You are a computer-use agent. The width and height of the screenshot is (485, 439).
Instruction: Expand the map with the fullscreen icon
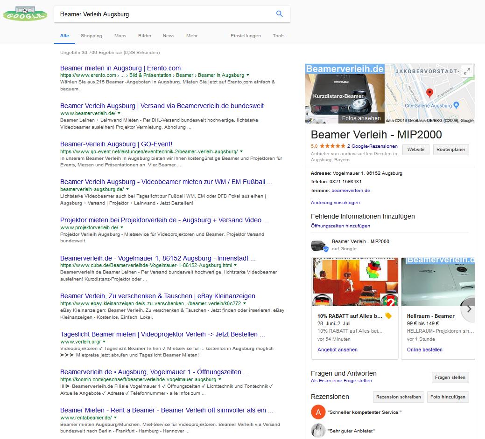click(x=467, y=71)
